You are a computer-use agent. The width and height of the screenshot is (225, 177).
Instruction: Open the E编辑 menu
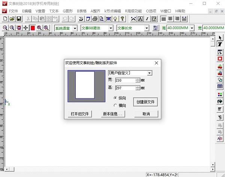27,11
